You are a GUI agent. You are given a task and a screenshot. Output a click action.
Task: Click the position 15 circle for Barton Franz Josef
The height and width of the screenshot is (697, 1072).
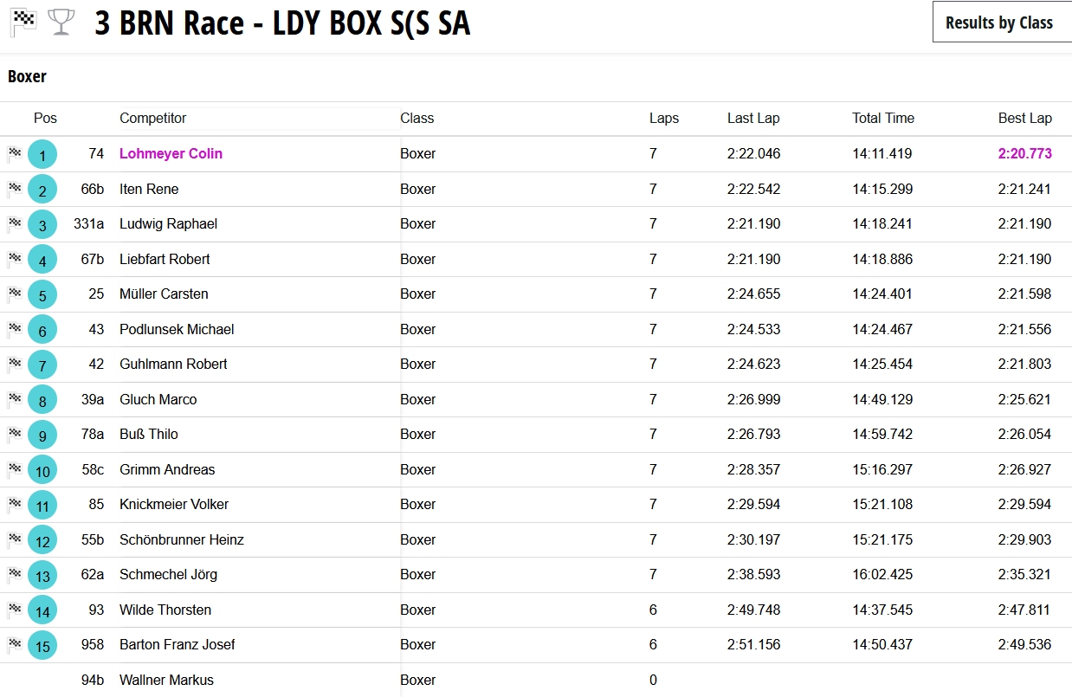coord(42,645)
